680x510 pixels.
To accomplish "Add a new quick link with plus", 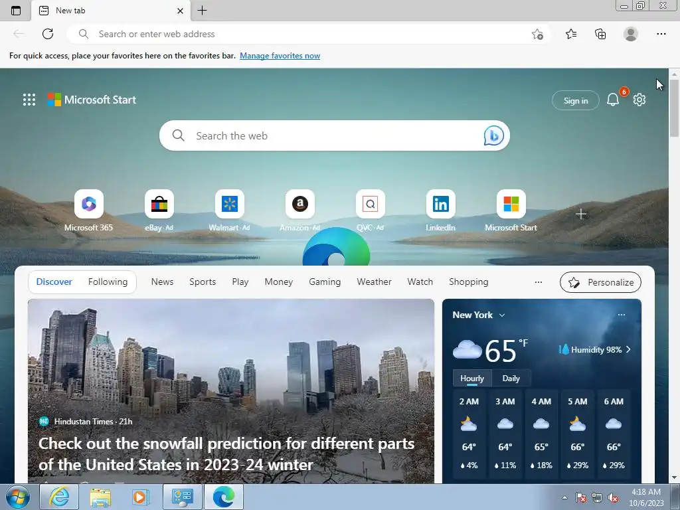I will pyautogui.click(x=581, y=214).
